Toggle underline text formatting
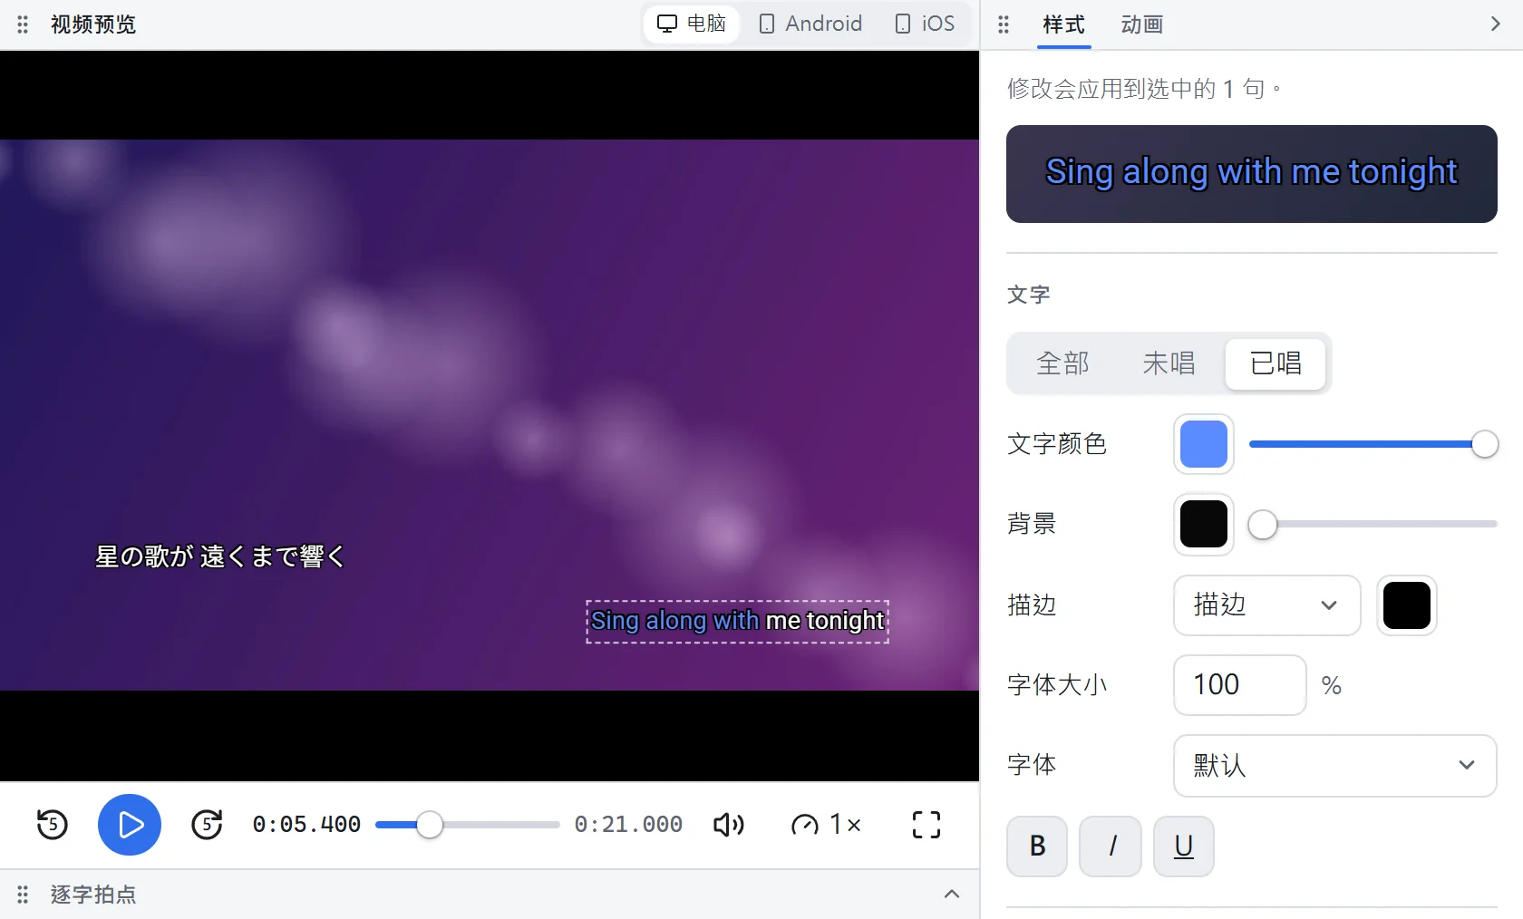1523x919 pixels. tap(1184, 846)
